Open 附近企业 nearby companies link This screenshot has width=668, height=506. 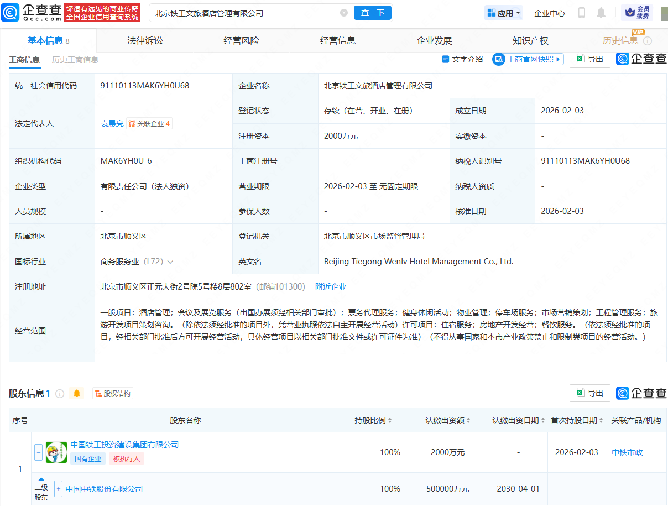(332, 286)
